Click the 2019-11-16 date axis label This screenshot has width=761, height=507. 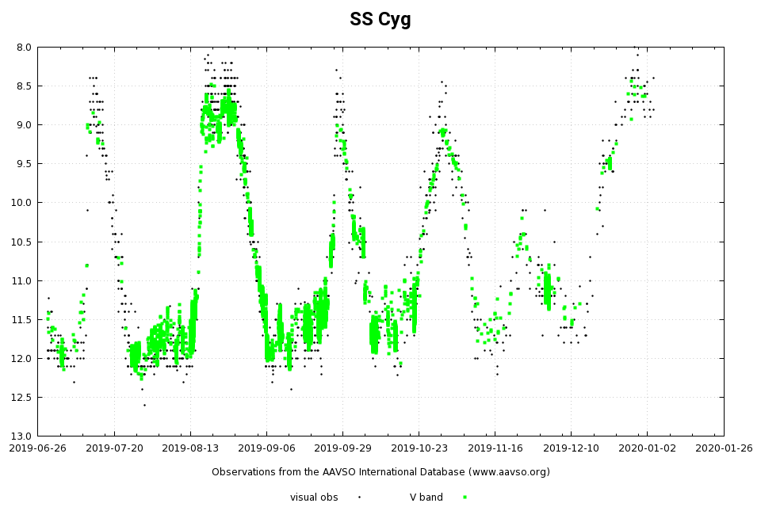[495, 448]
